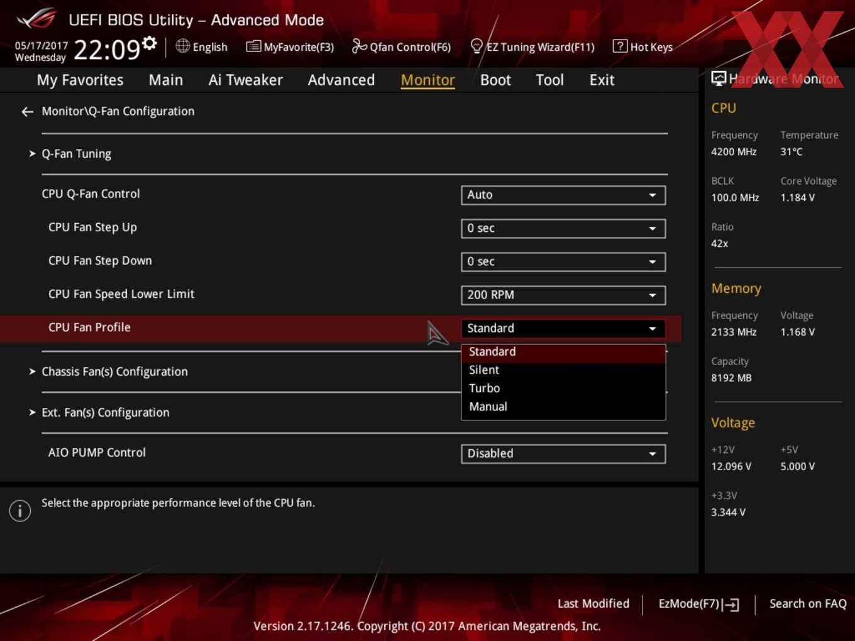Select the Monitor tab
The height and width of the screenshot is (641, 855).
tap(427, 80)
